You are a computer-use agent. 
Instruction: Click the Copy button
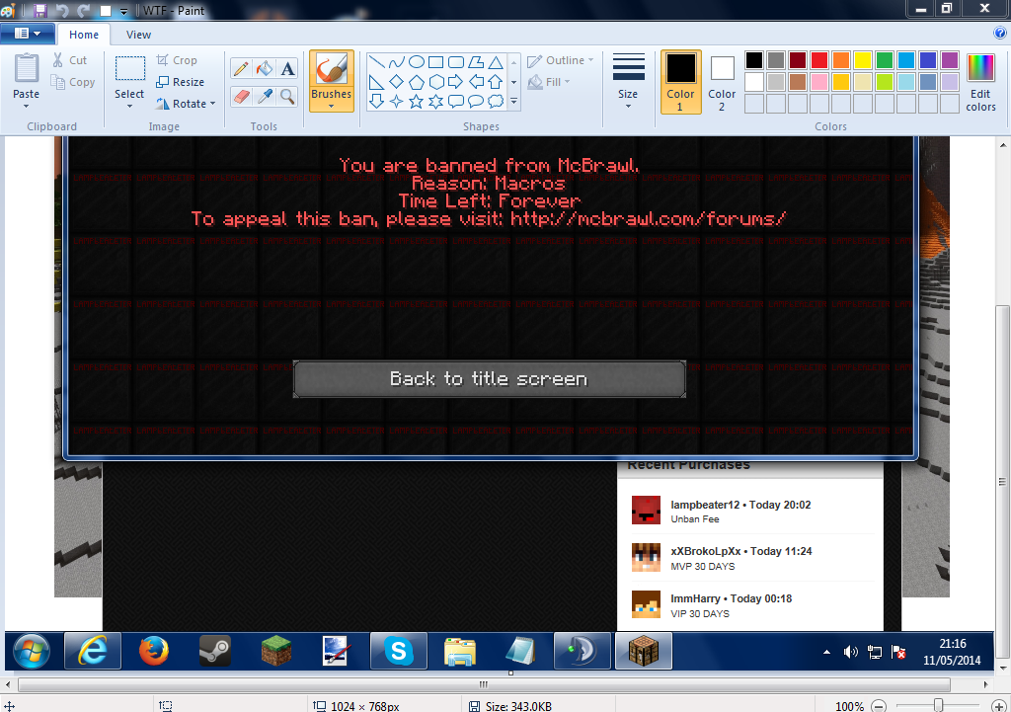[73, 82]
